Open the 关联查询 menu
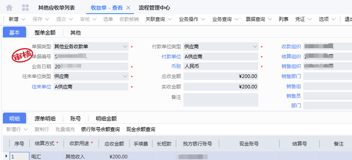The height and width of the screenshot is (160, 352). pyautogui.click(x=159, y=19)
